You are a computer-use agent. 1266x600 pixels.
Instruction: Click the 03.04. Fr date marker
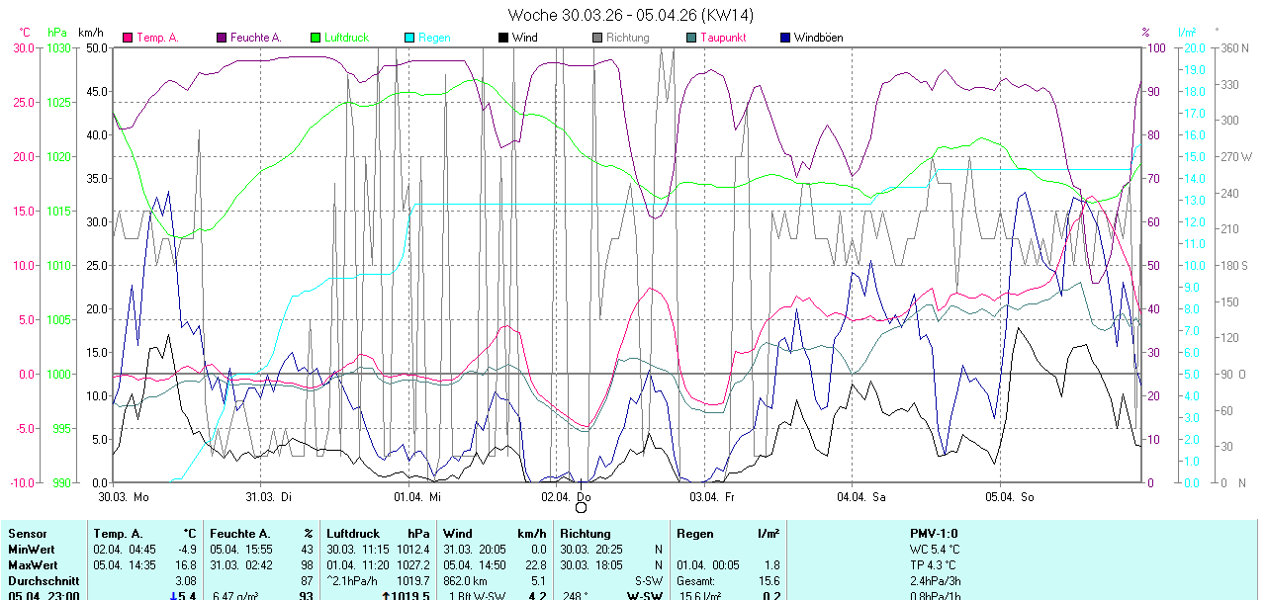click(713, 497)
